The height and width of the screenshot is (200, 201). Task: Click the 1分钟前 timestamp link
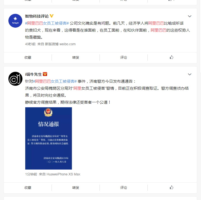click(31, 174)
